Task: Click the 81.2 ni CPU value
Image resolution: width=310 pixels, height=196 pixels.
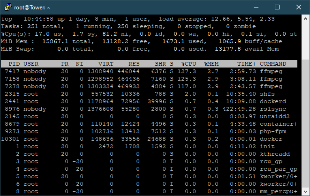Action: 110,34
